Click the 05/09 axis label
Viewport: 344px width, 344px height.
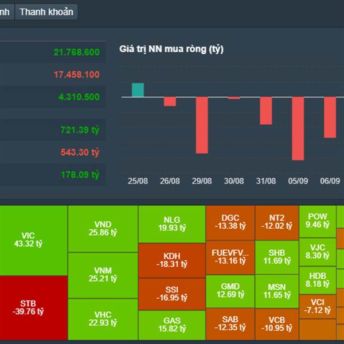tap(298, 181)
